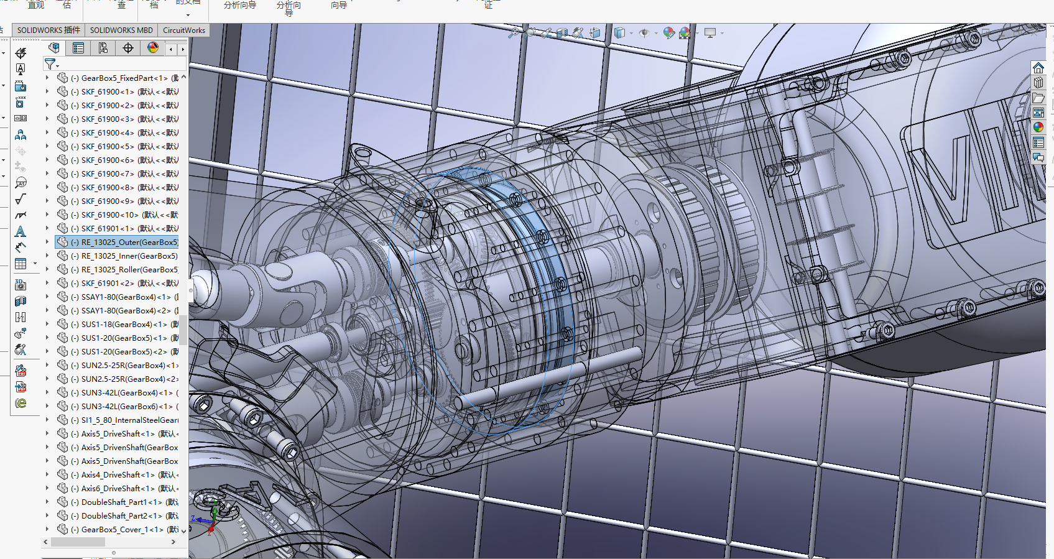
Task: Switch to the PropertyManager tab
Action: (78, 48)
